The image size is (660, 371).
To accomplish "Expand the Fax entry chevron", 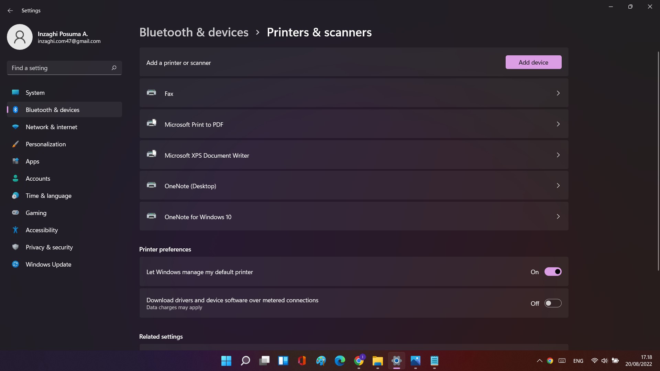I will (x=558, y=93).
